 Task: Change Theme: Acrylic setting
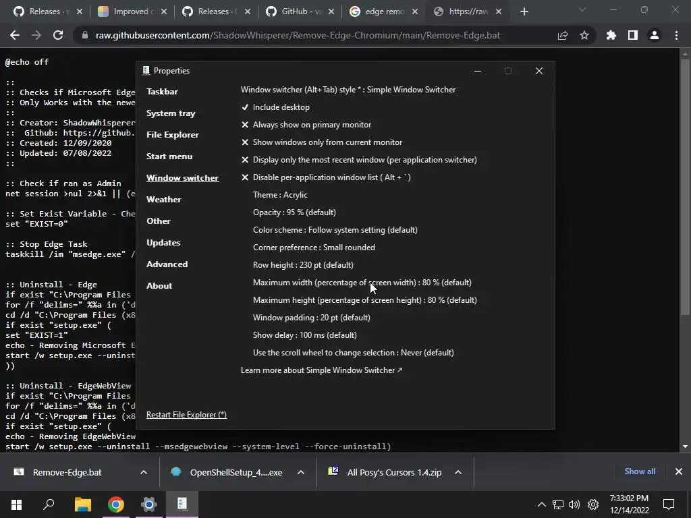click(x=280, y=195)
